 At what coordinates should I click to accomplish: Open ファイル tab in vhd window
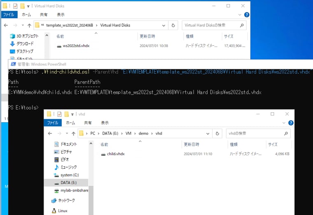pyautogui.click(x=53, y=123)
